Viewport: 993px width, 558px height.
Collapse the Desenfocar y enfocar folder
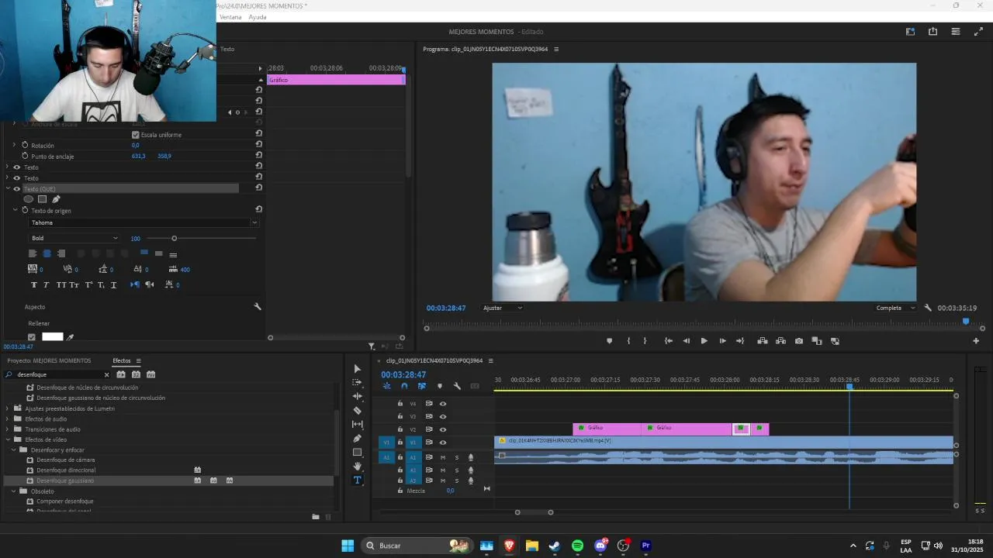click(14, 449)
